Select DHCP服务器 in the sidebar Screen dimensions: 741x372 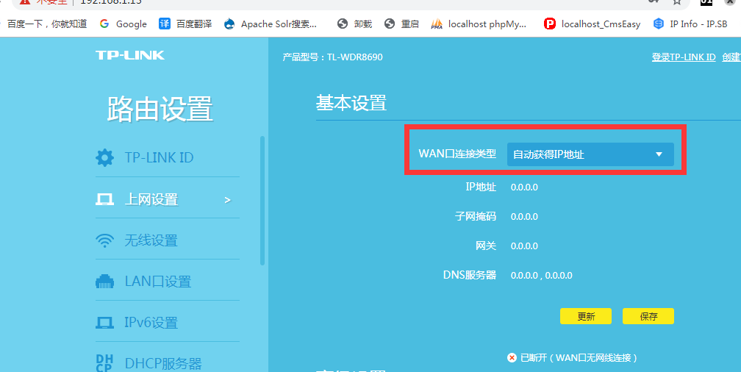[x=163, y=363]
